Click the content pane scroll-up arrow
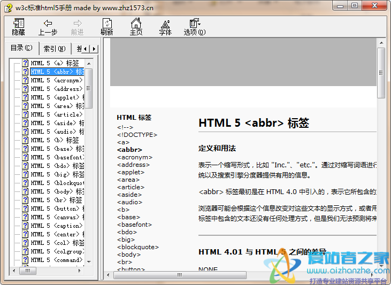391x285 pixels. [x=381, y=43]
